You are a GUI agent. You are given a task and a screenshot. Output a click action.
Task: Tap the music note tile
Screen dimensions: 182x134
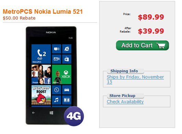[x=56, y=100]
